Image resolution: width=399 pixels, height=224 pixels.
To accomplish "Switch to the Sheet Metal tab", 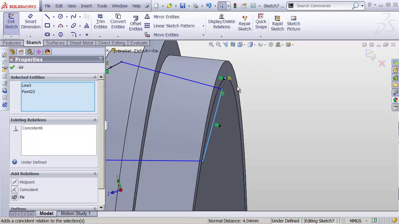I will click(81, 43).
